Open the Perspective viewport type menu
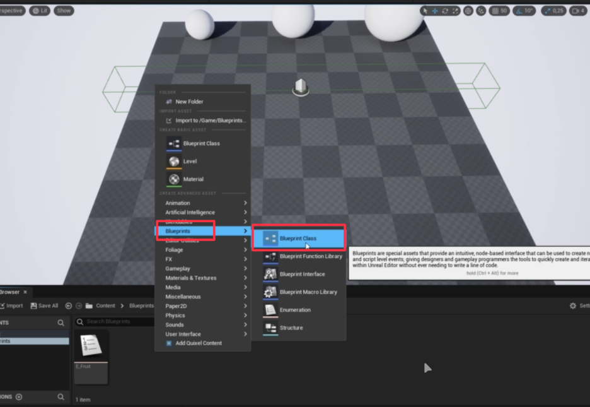Image resolution: width=590 pixels, height=407 pixels. coord(11,11)
